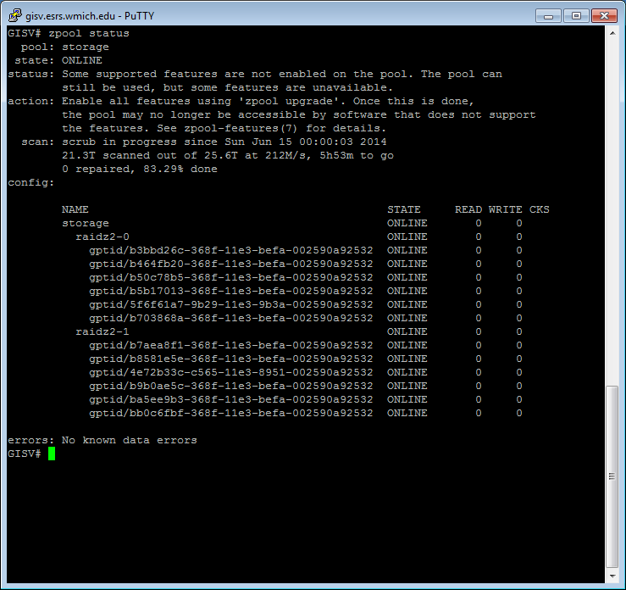
Task: Minimize the PuTTY window
Action: click(548, 16)
